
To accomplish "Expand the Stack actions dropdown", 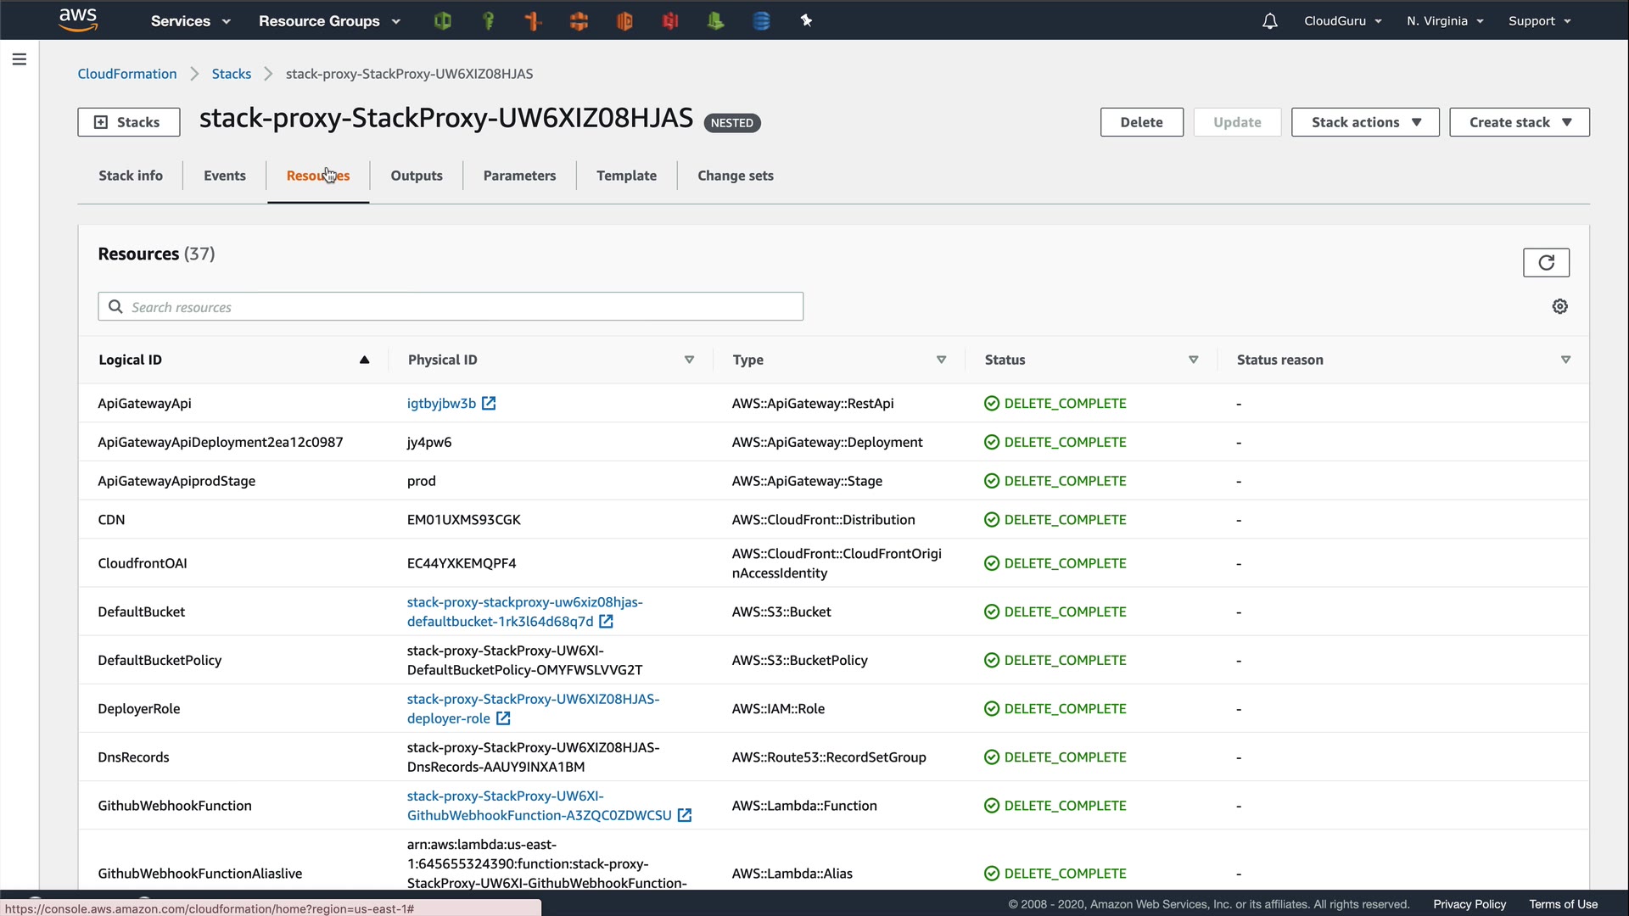I will 1364,122.
